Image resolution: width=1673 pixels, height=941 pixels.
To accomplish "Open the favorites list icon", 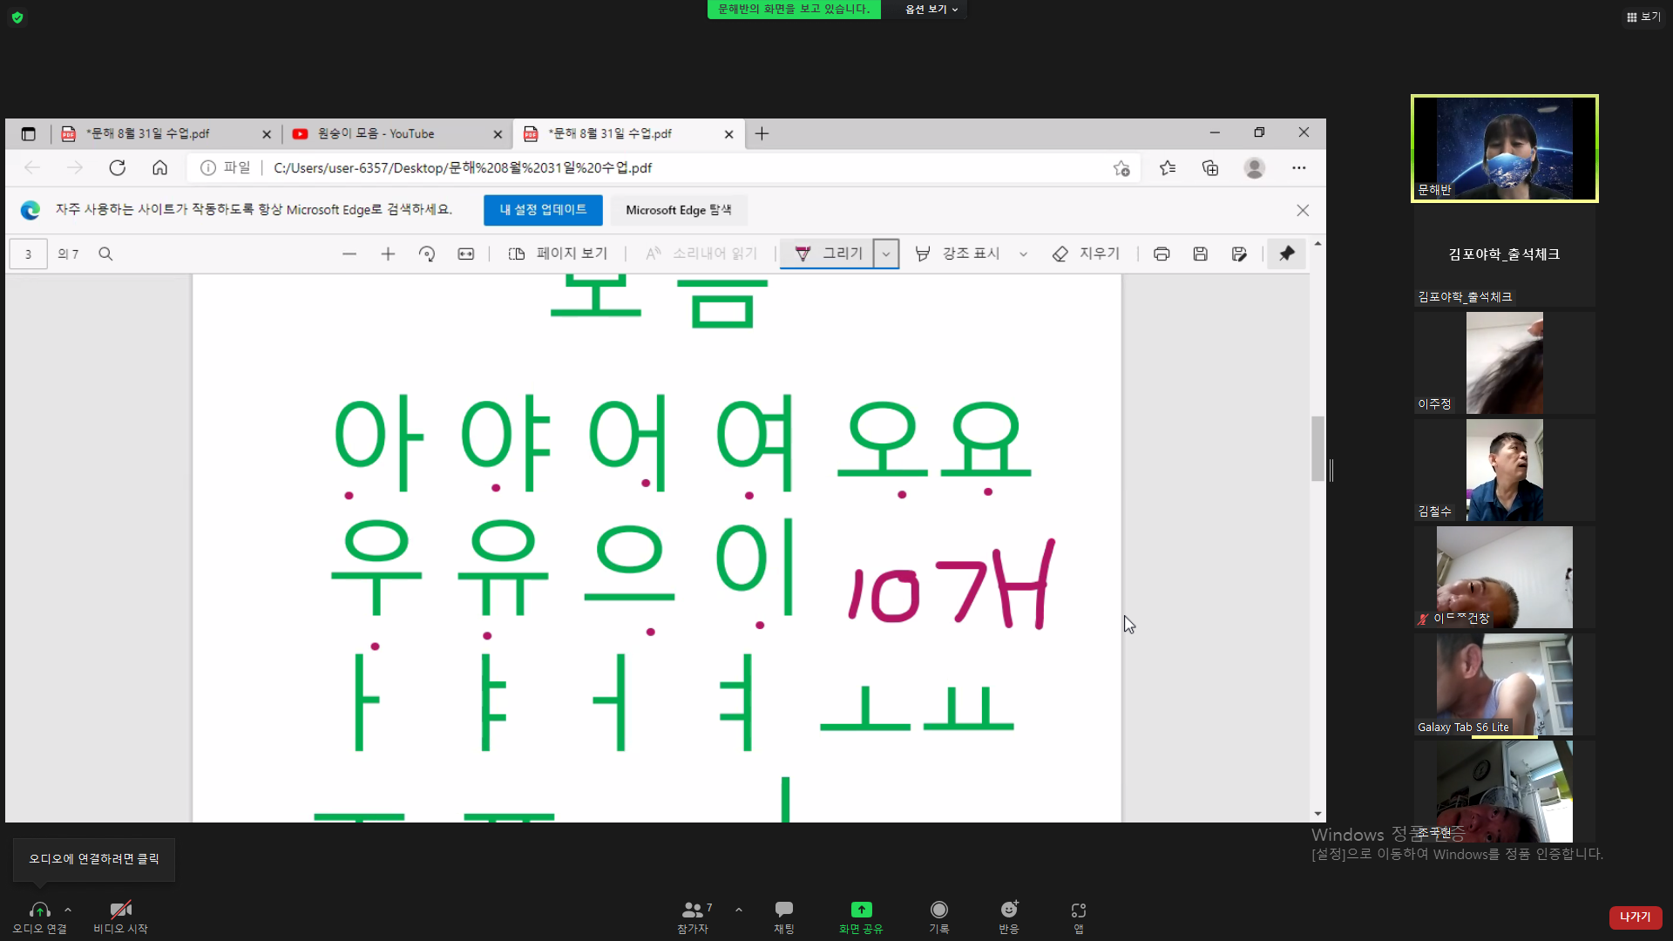I will 1168,168.
